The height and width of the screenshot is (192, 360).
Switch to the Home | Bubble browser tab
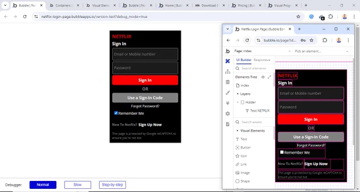click(173, 5)
